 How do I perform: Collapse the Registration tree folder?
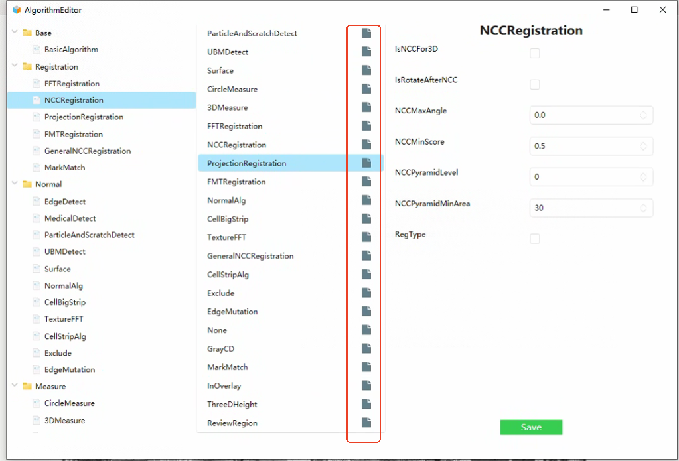pyautogui.click(x=15, y=66)
